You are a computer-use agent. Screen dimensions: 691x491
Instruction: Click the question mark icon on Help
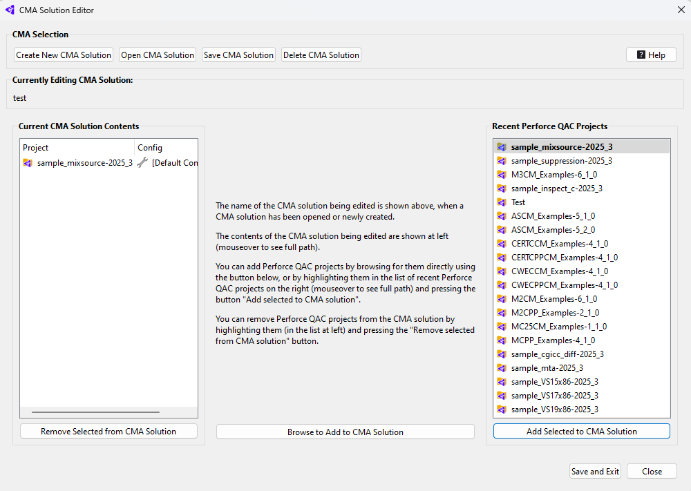641,55
